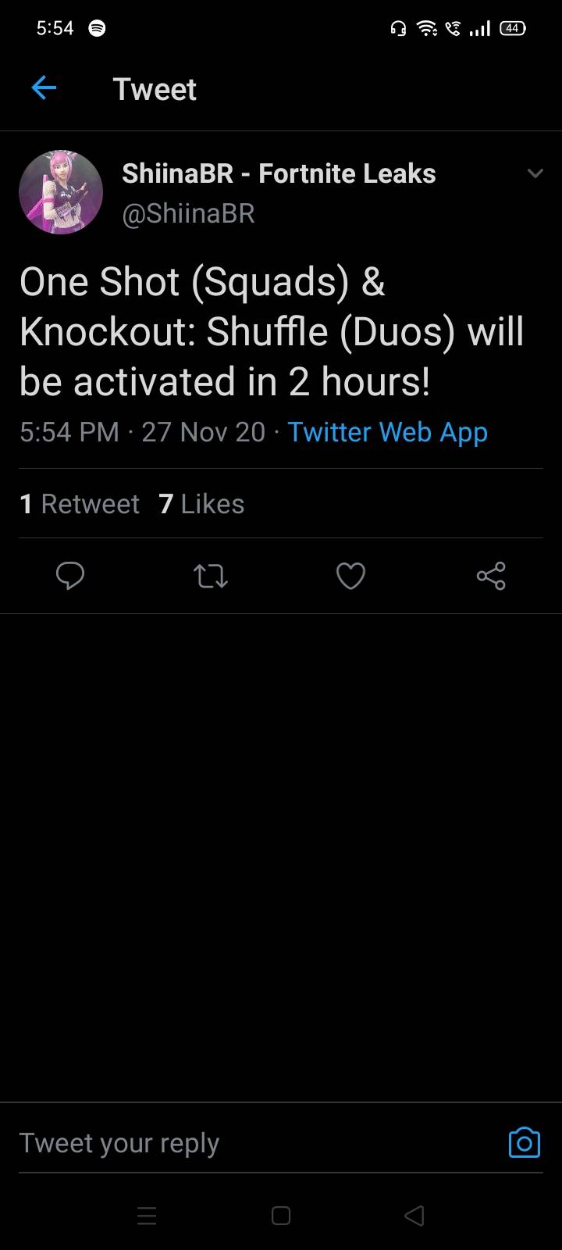Image resolution: width=562 pixels, height=1250 pixels.
Task: Open ShiinaBR profile picture
Action: point(61,192)
